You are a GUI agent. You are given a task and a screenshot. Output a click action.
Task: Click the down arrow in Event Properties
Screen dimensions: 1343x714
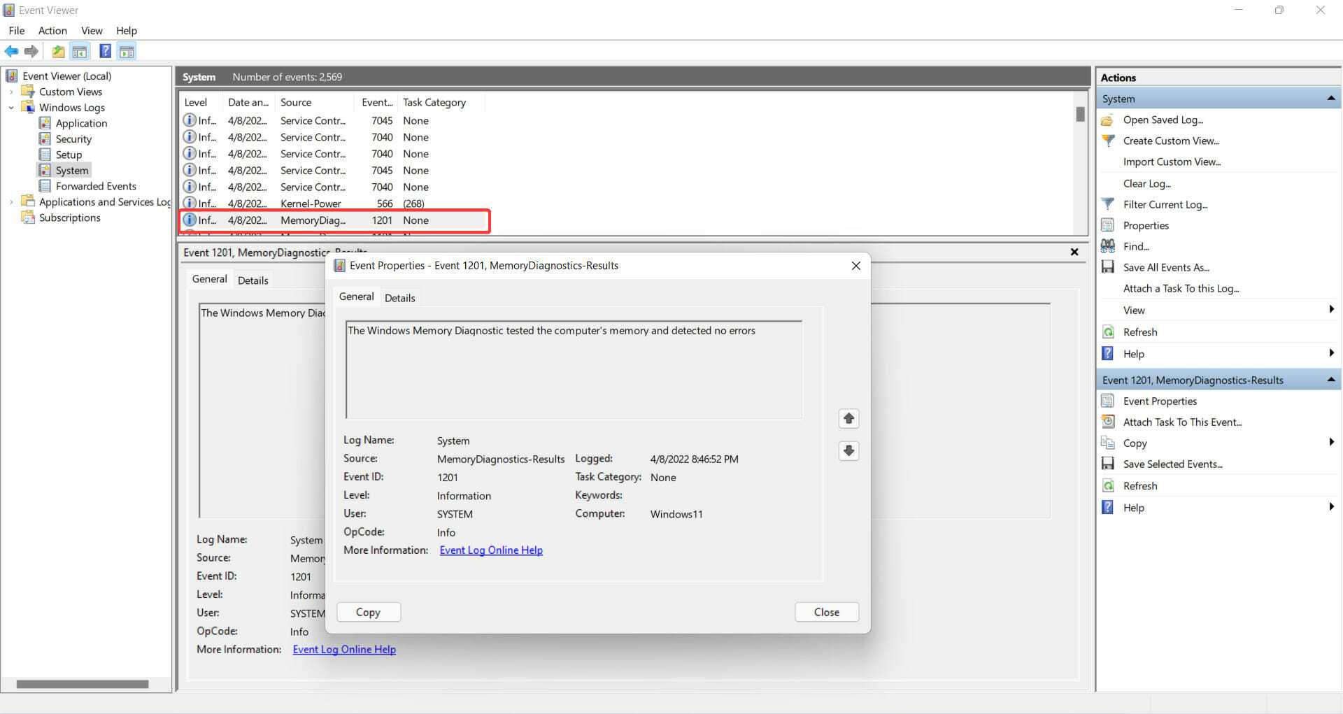[x=848, y=451]
